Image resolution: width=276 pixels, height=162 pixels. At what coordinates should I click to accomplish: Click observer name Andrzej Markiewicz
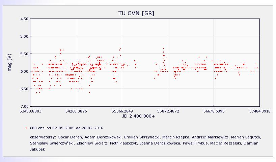coord(210,137)
